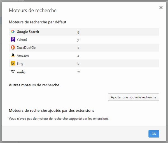The height and width of the screenshot is (143, 168).
Task: Click the Autres moteurs de recherche heading
Action: (34, 85)
